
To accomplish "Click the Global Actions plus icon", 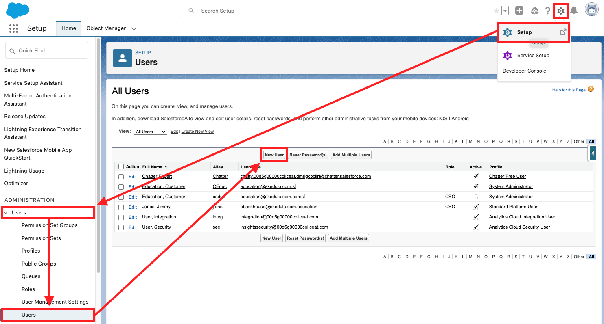I will (x=519, y=11).
